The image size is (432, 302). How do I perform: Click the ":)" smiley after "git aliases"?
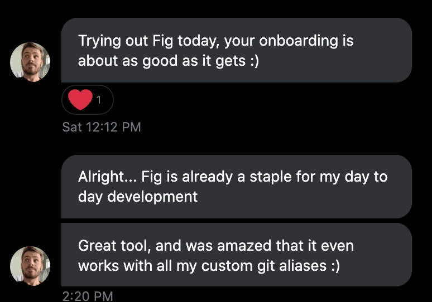click(x=334, y=265)
